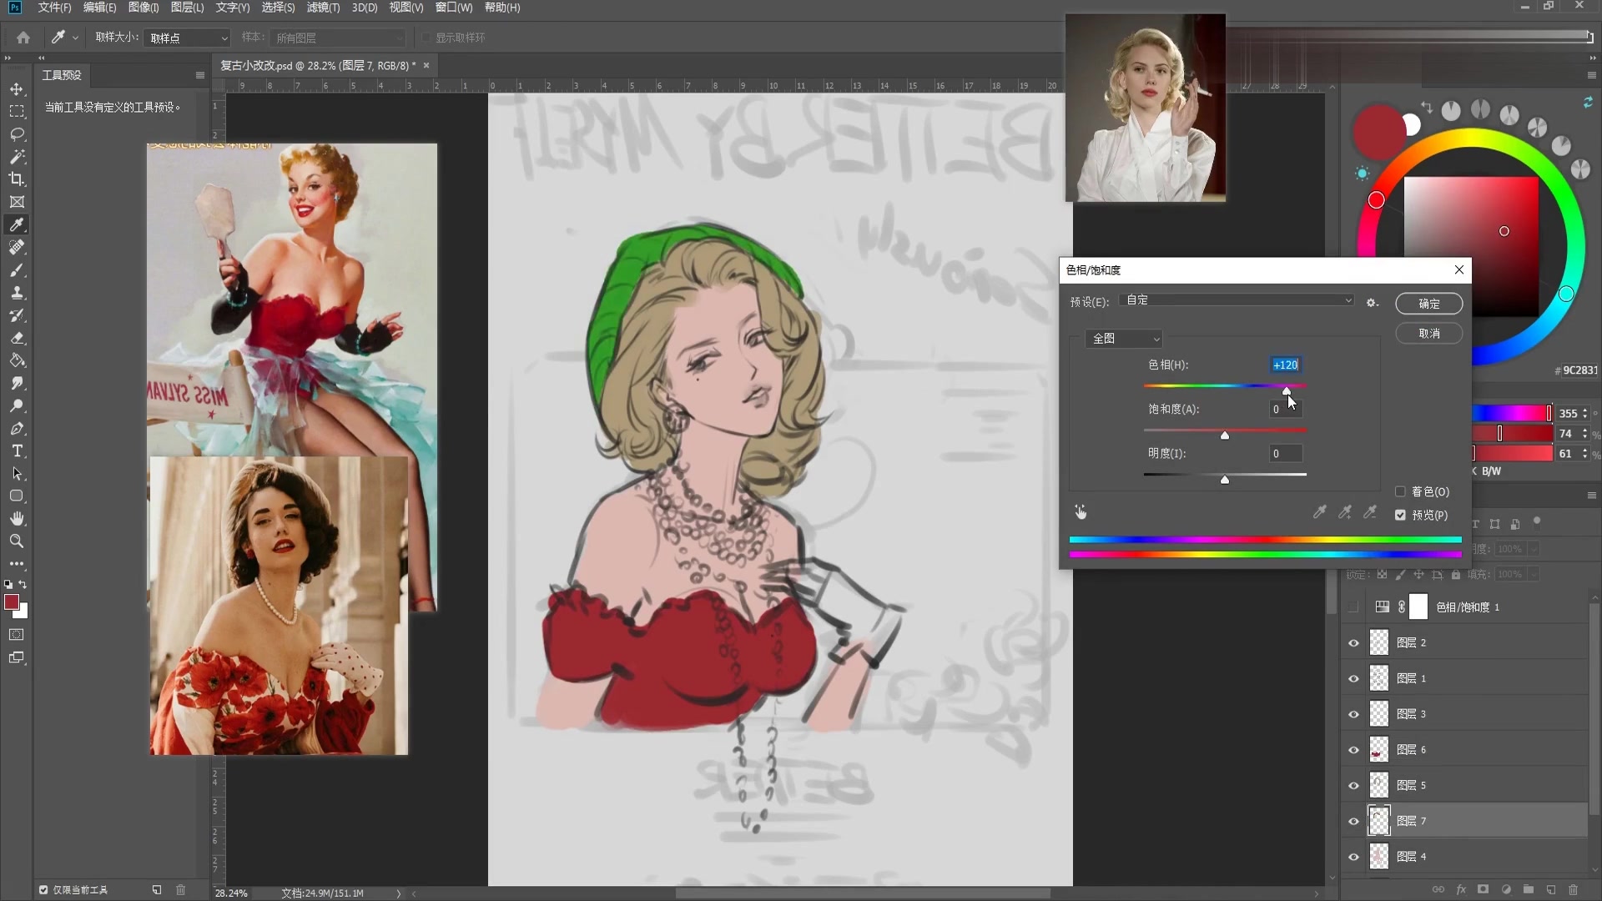Uncheck the 预览 Preview checkbox

[1400, 515]
